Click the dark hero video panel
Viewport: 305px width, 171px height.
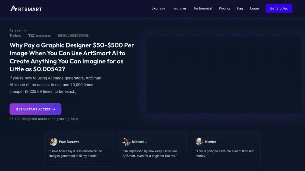pyautogui.click(x=224, y=75)
